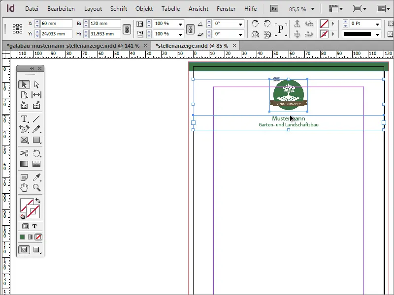Image resolution: width=394 pixels, height=295 pixels.
Task: Apply solid color in toolbox
Action: [x=22, y=237]
